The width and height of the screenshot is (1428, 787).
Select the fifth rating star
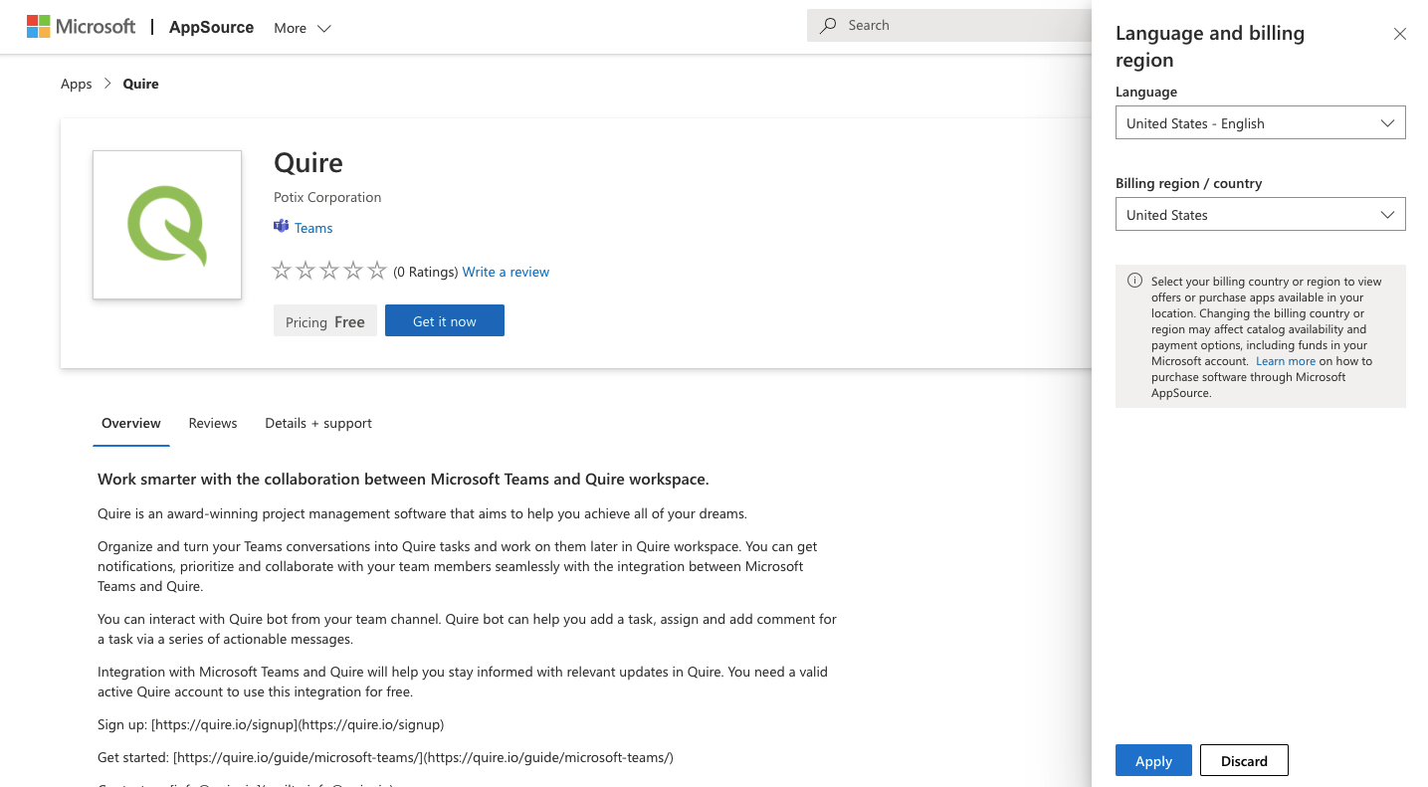(377, 271)
